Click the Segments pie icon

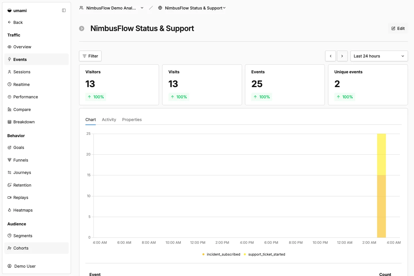(9, 235)
